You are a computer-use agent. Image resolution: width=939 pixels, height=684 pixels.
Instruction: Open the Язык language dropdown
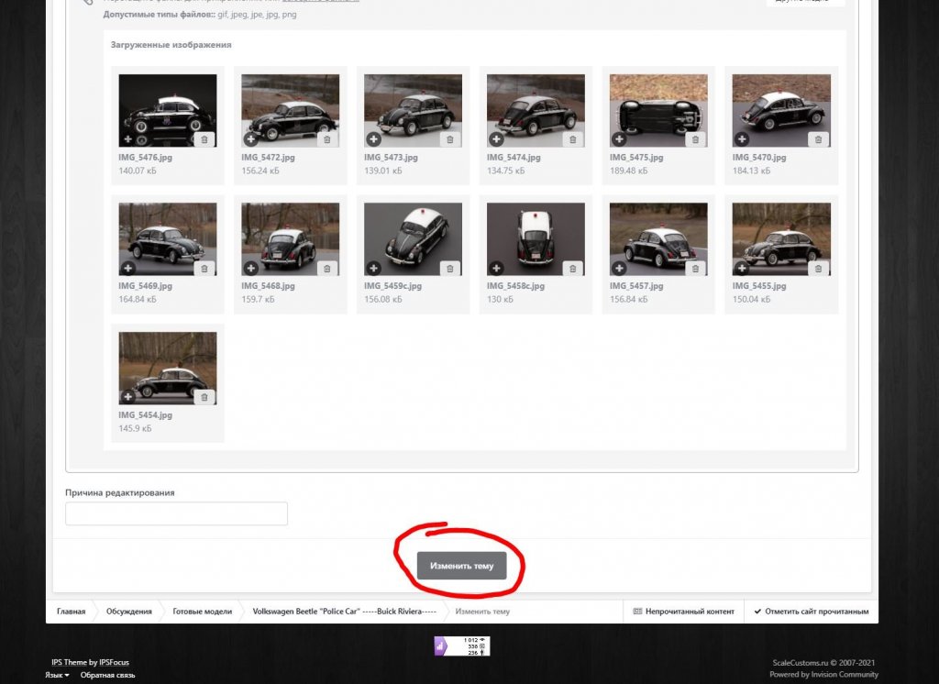[56, 675]
